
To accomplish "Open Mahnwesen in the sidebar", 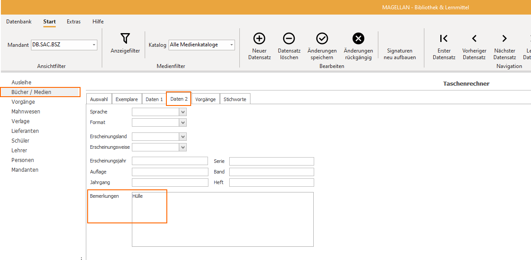I will tap(26, 112).
